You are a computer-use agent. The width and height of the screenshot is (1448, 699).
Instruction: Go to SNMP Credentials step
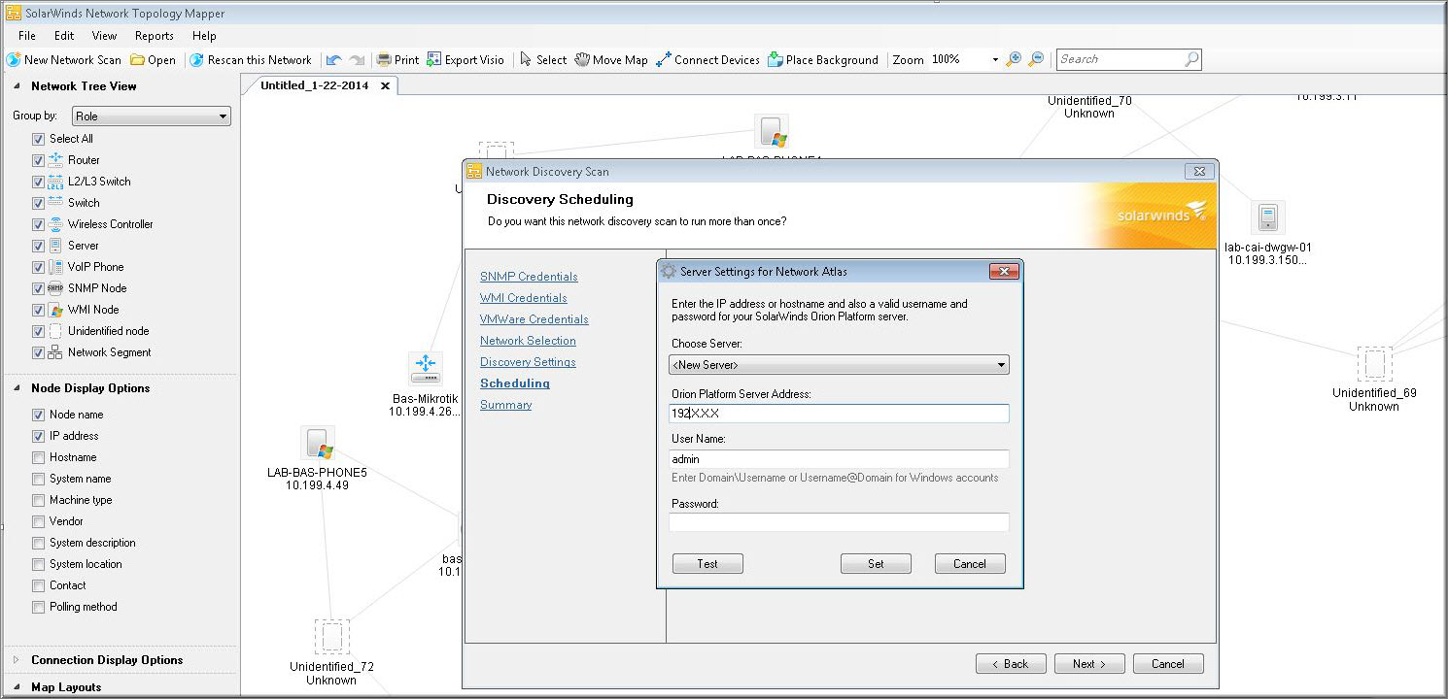pyautogui.click(x=529, y=277)
